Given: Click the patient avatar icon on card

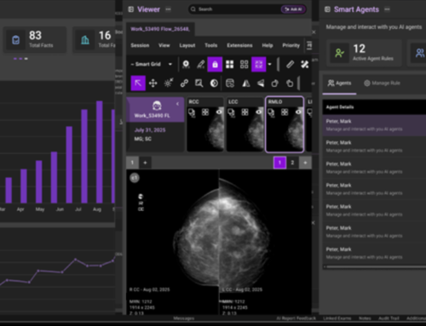Looking at the screenshot, I should click(x=157, y=106).
